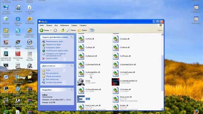Screen dimensions: 203x114
Task: Select the CryNetwork.dll file icon
Action: 81,56
